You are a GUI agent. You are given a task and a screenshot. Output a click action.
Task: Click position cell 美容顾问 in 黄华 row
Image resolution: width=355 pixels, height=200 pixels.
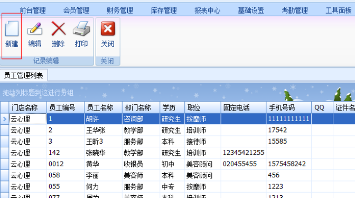pyautogui.click(x=203, y=164)
